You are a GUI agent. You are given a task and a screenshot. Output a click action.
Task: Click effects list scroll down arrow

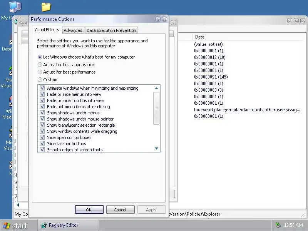(156, 148)
